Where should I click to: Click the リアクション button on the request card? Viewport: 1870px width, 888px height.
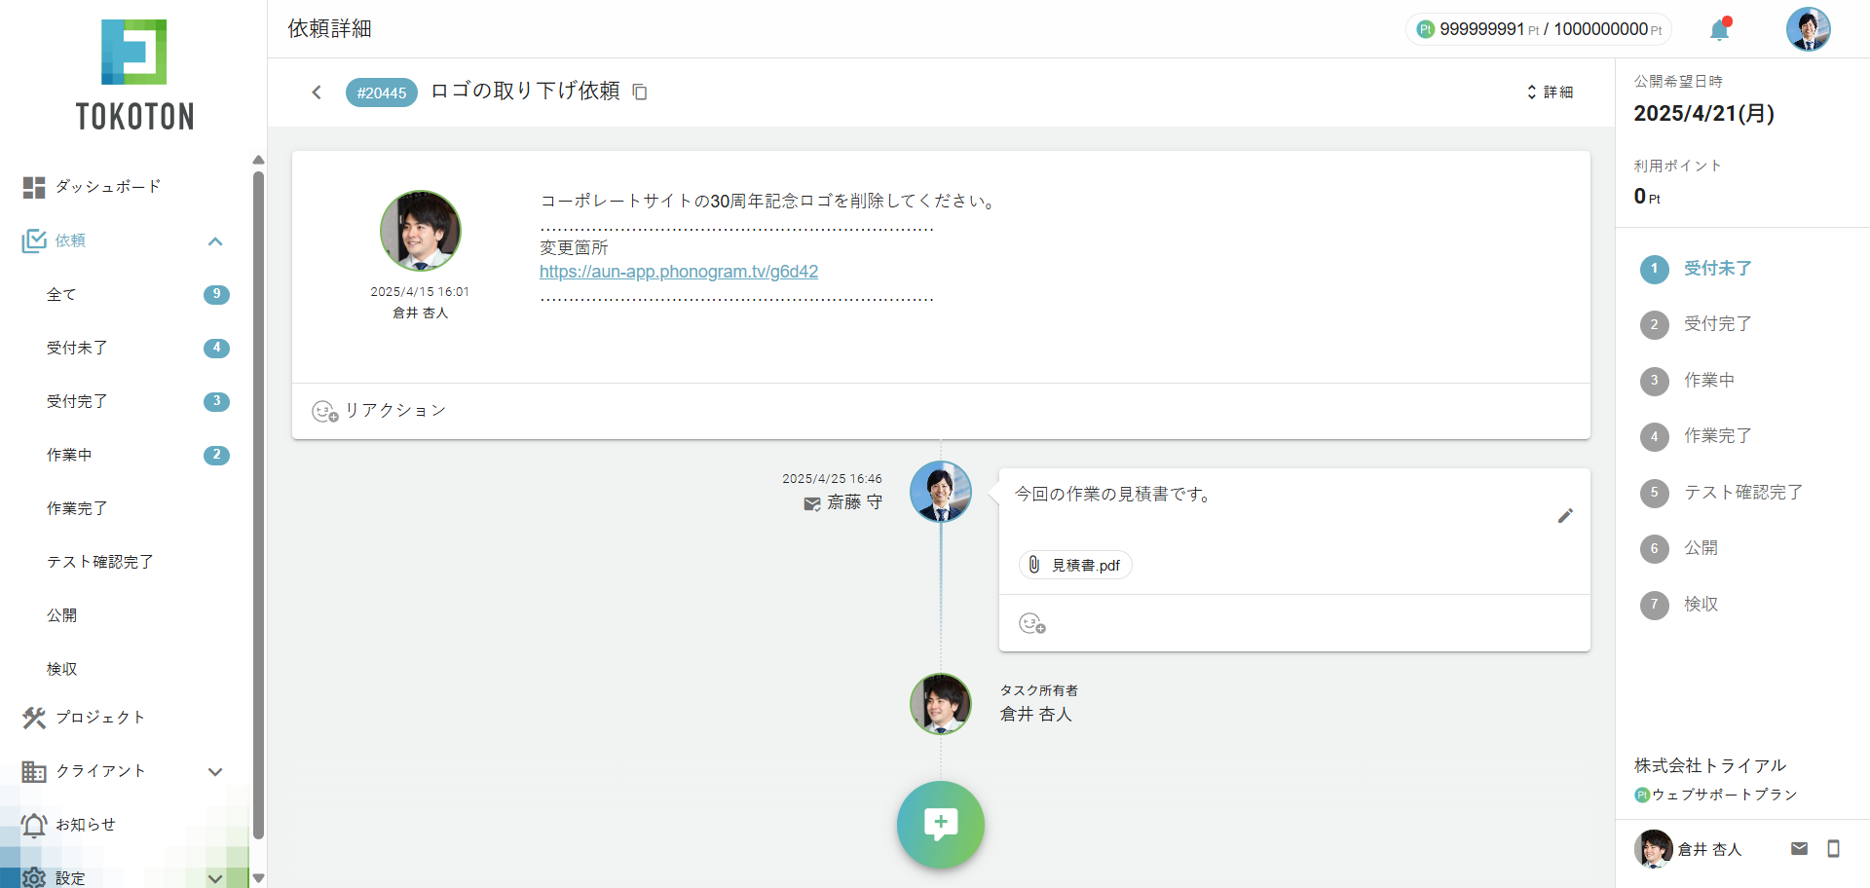pyautogui.click(x=379, y=411)
